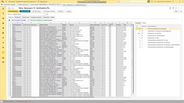
Task: Check search rule row 9 checkbox
Action: [142, 47]
